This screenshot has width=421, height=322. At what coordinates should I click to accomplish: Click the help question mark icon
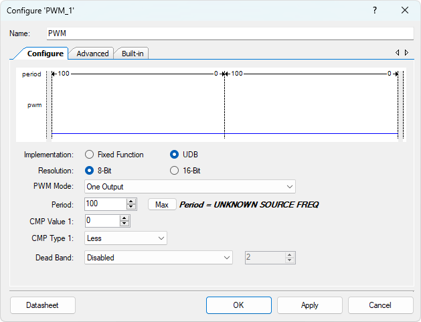point(374,10)
